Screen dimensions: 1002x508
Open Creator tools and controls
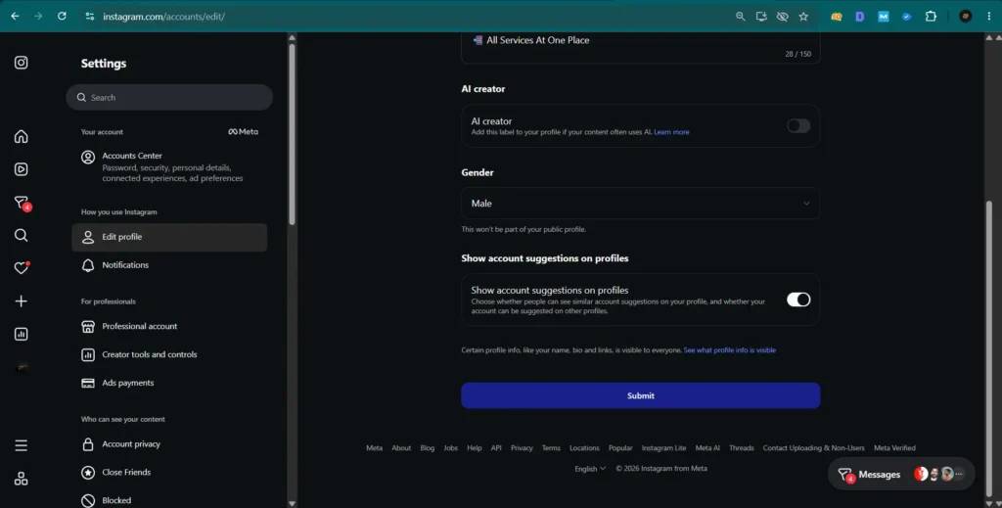pyautogui.click(x=169, y=354)
